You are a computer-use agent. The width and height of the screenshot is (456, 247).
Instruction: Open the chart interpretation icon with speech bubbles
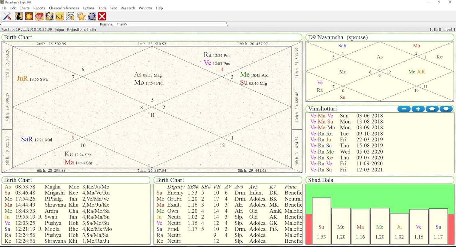(x=70, y=16)
